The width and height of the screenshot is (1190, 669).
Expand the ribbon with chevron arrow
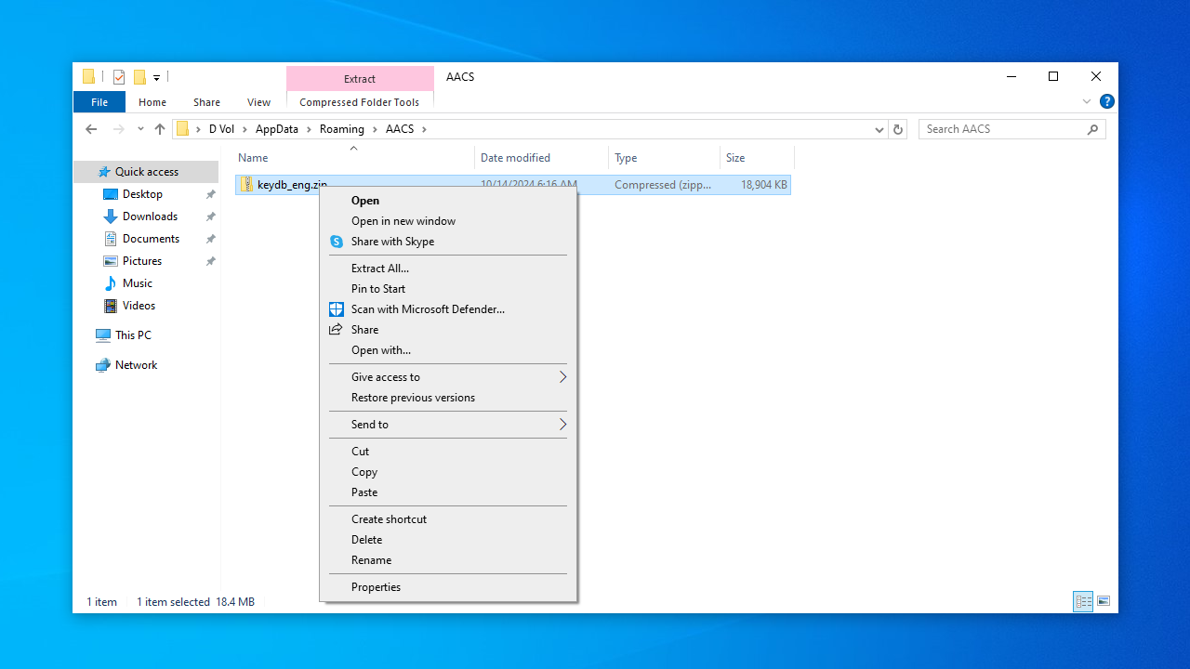pos(1086,102)
